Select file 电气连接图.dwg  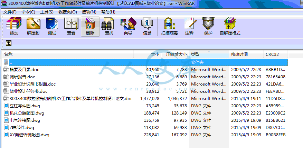tap(25, 120)
